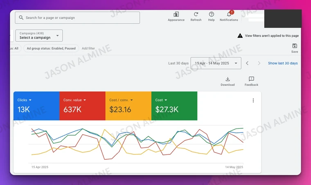Viewport: 311px width, 185px height.
Task: Click the Save icon
Action: 295,46
